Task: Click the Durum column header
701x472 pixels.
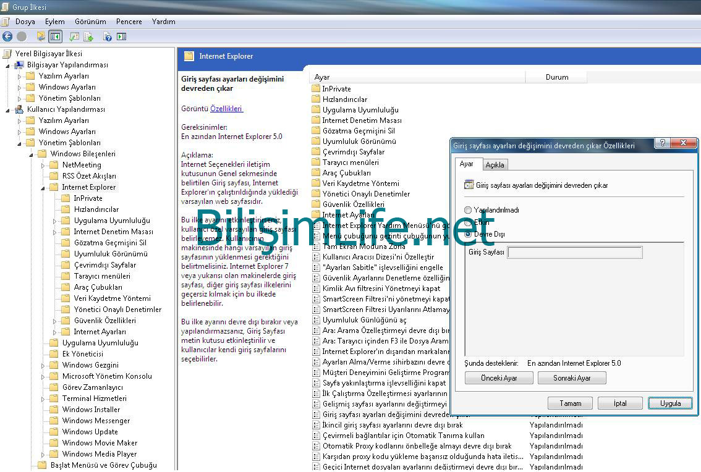Action: 556,77
